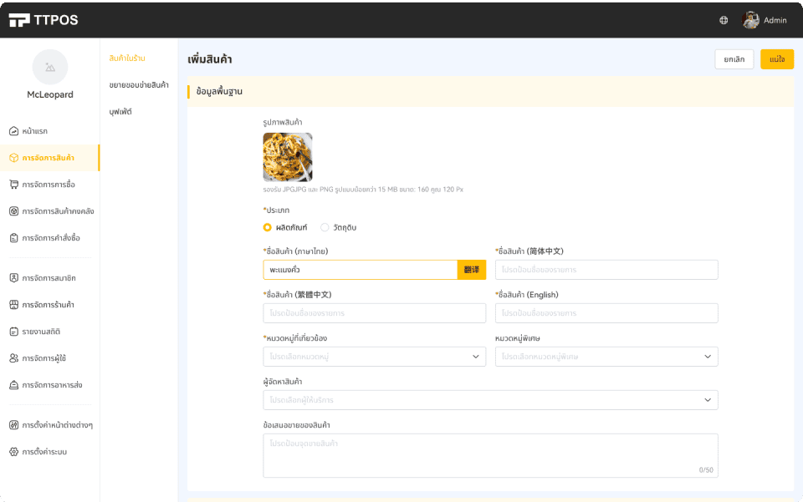Click the เพิ่มสินค้า page heading
Image resolution: width=803 pixels, height=502 pixels.
pyautogui.click(x=209, y=59)
